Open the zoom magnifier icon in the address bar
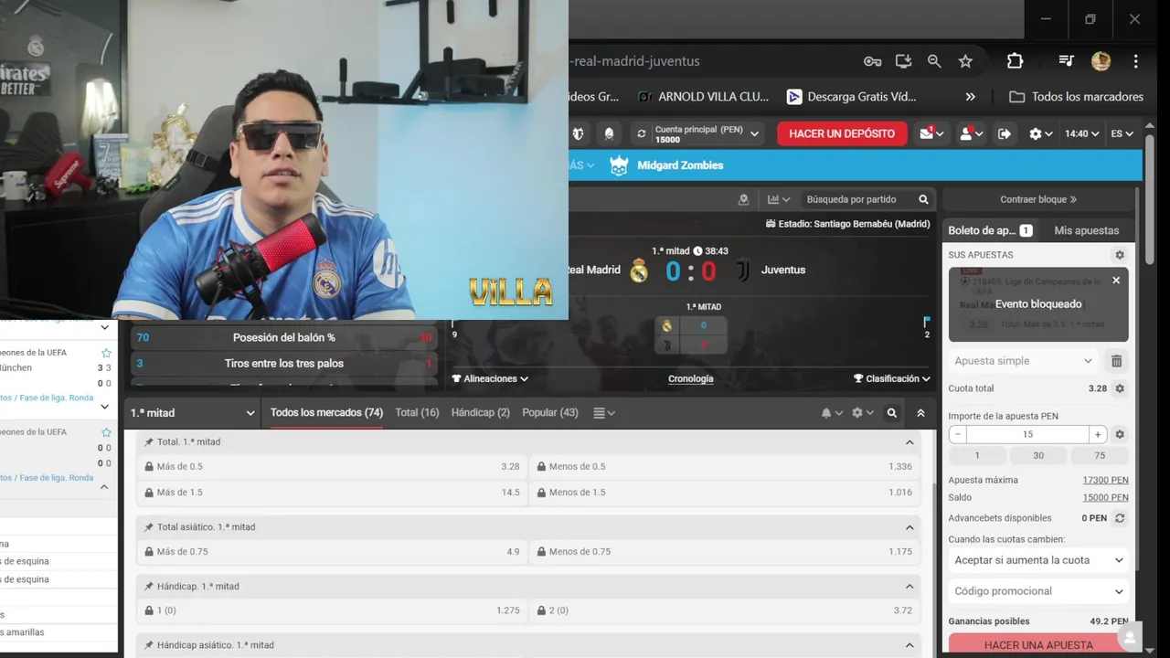Viewport: 1170px width, 658px height. pos(934,61)
